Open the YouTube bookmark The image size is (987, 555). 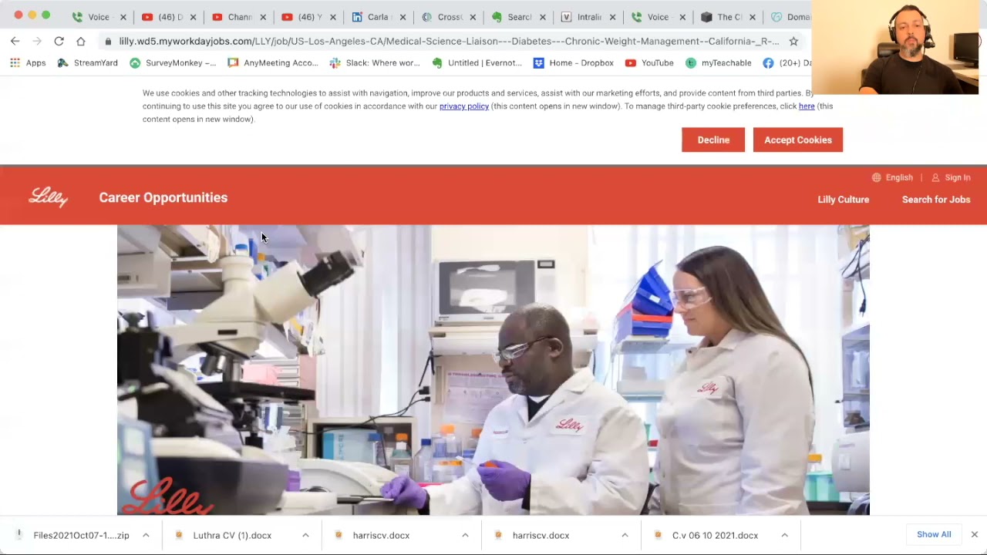[x=649, y=62]
